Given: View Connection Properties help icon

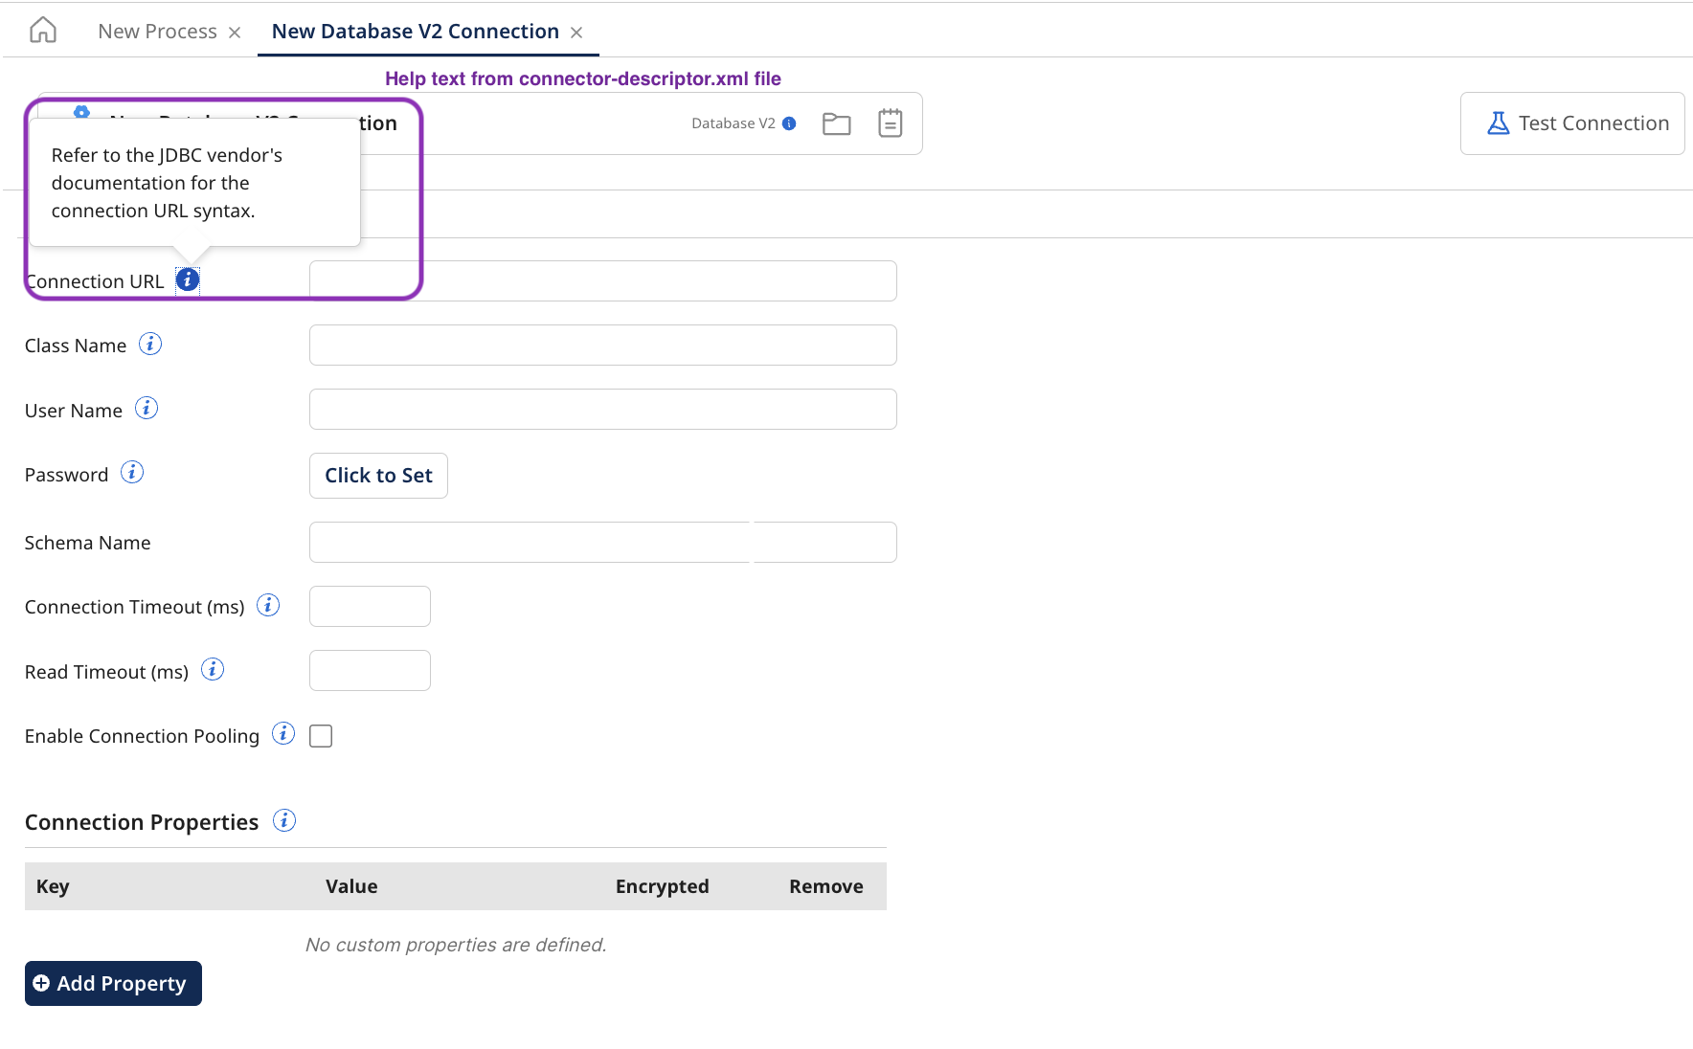Looking at the screenshot, I should click(x=283, y=820).
